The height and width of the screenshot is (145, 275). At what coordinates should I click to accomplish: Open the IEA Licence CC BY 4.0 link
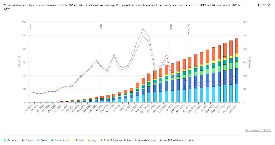pyautogui.click(x=258, y=131)
